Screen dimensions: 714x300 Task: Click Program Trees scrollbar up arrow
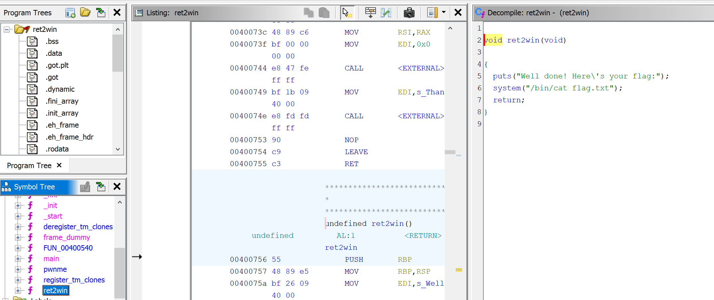pos(118,29)
